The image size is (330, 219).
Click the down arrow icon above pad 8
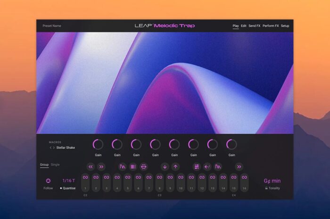click(165, 167)
